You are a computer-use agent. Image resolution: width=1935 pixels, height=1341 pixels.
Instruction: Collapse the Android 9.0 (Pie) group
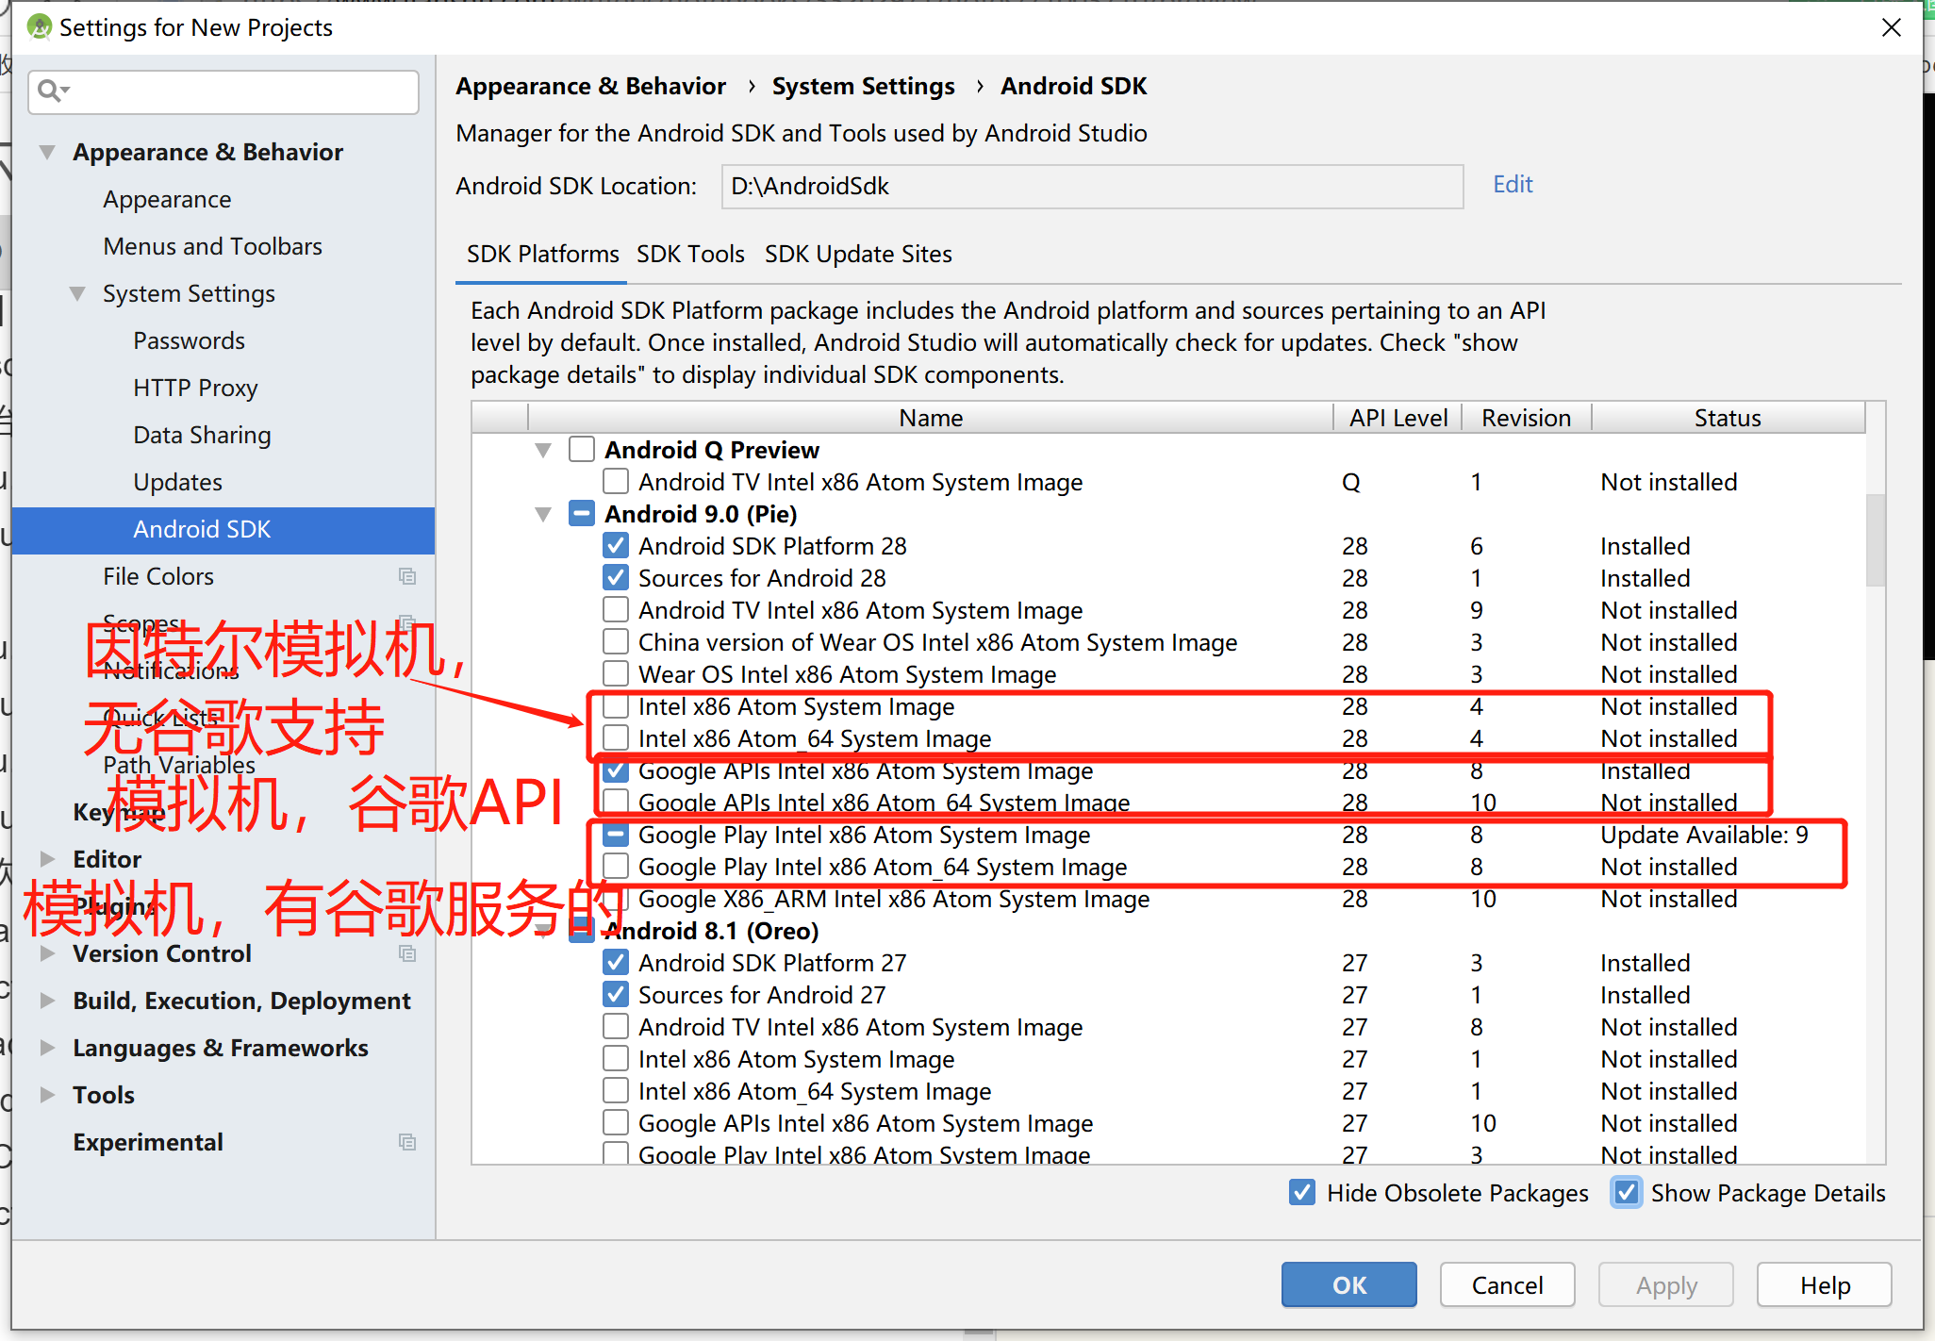point(543,514)
